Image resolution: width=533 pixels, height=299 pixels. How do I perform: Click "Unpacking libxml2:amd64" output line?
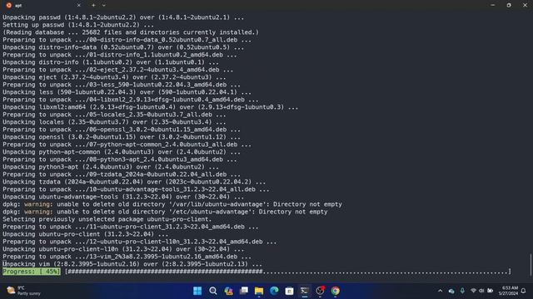(x=151, y=107)
